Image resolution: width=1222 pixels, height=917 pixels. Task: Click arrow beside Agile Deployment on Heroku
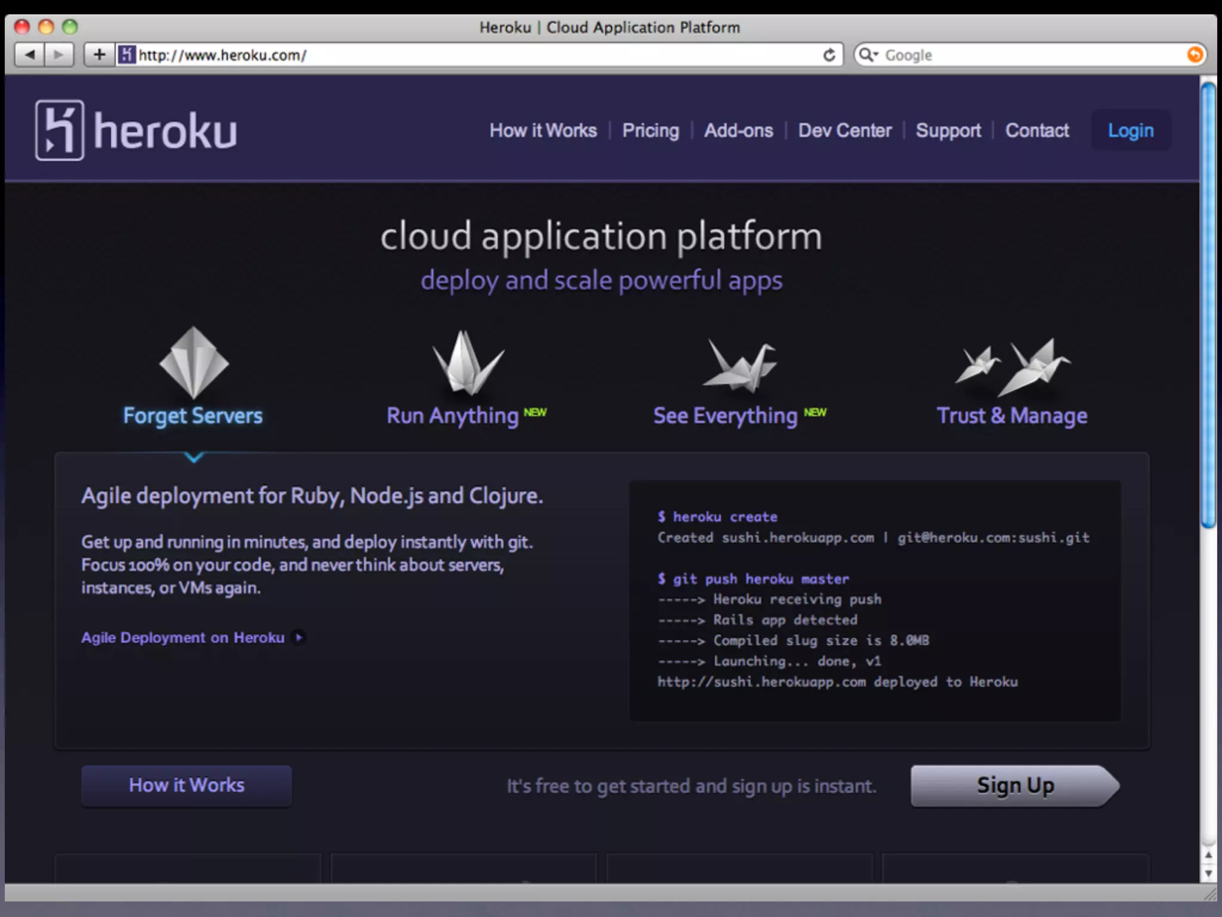click(x=299, y=637)
